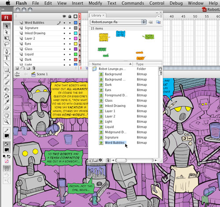Select the Rectangle tool
The height and width of the screenshot is (207, 220).
[7, 70]
